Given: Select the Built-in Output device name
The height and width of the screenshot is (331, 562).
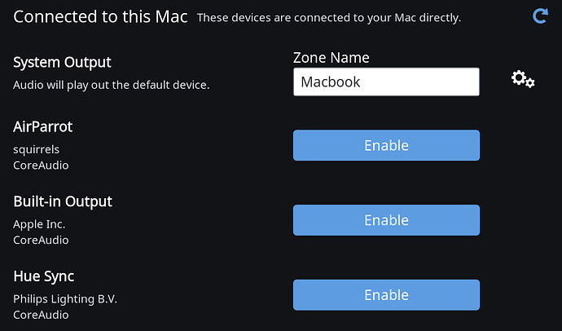Looking at the screenshot, I should [63, 201].
